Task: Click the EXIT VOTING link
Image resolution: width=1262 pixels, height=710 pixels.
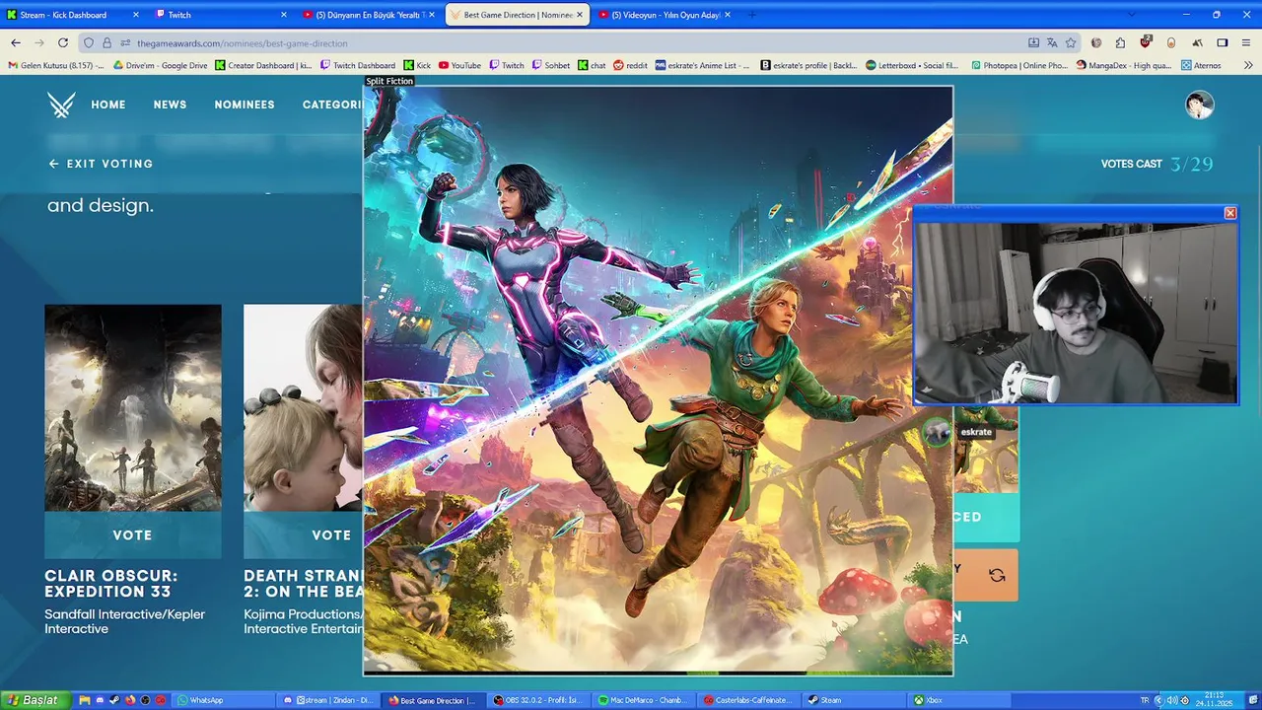Action: tap(101, 164)
